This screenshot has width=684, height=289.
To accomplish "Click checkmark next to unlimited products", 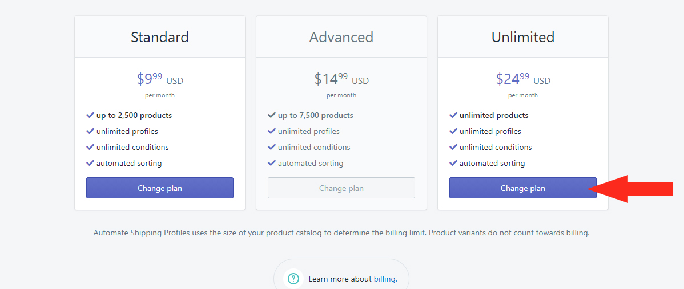I will coord(453,115).
